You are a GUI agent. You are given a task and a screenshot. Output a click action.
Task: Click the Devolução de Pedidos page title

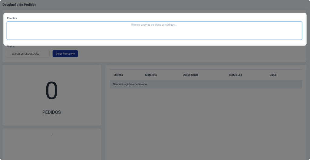point(19,5)
